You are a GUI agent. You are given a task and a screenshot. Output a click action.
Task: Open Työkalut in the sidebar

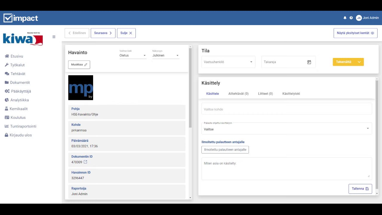[x=17, y=65]
